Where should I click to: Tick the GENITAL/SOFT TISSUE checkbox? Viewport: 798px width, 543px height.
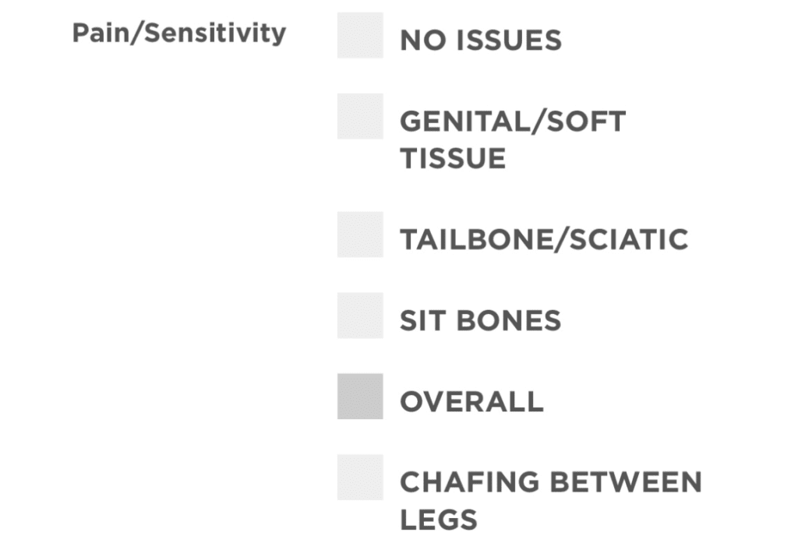[360, 117]
